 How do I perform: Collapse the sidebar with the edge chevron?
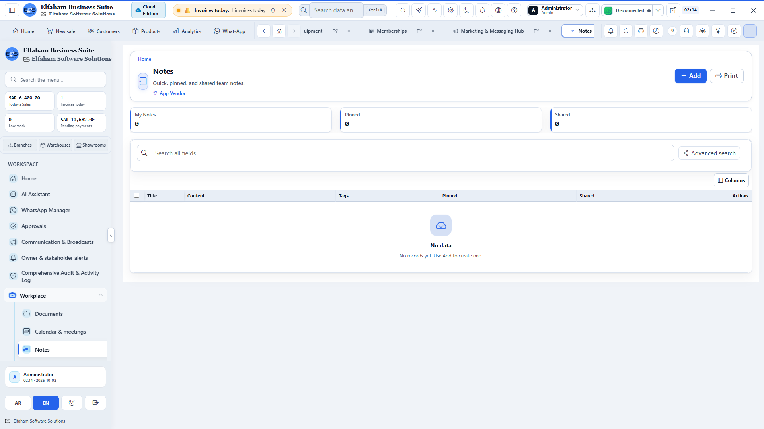[x=111, y=235]
